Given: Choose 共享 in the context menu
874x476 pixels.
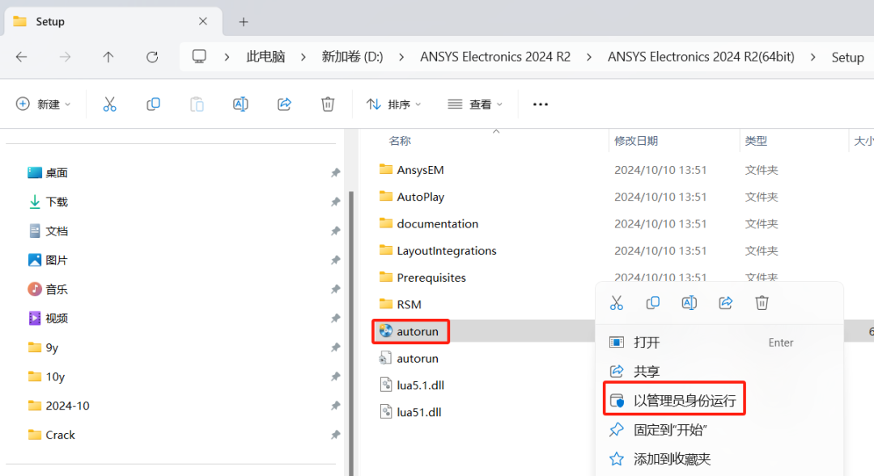Looking at the screenshot, I should pos(719,372).
